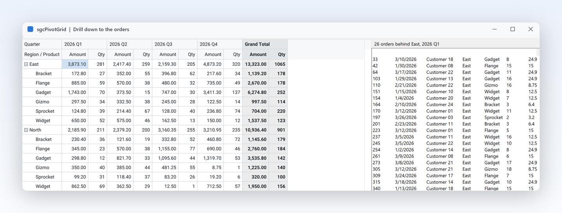
Task: Select East Widget grand total 1,537.50
Action: [x=256, y=121]
